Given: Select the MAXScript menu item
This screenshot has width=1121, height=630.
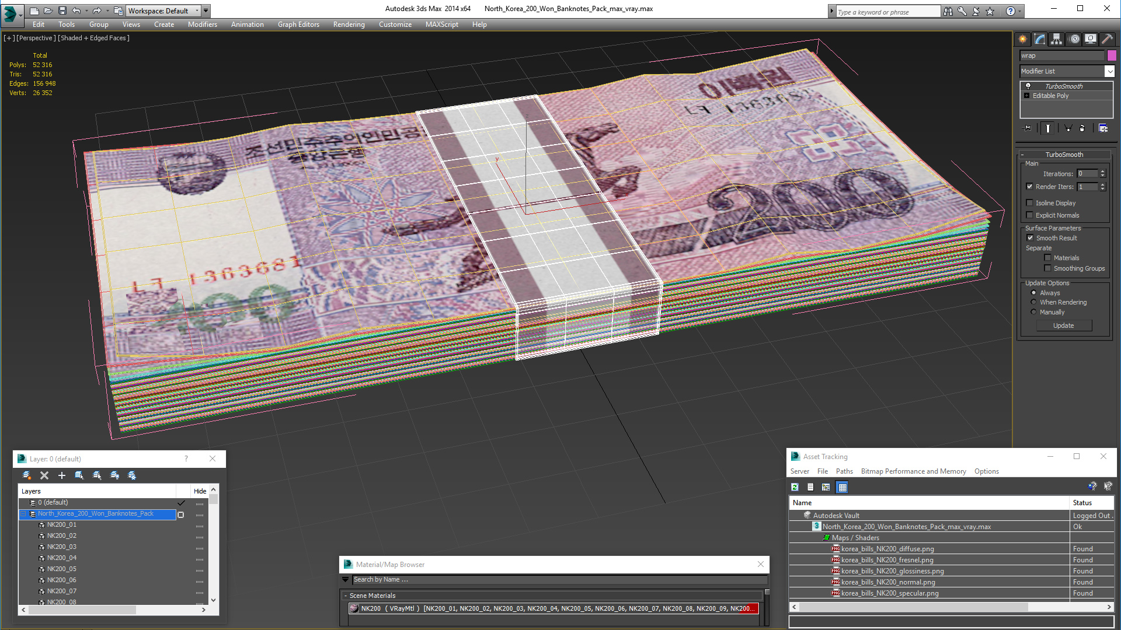Looking at the screenshot, I should coord(443,24).
